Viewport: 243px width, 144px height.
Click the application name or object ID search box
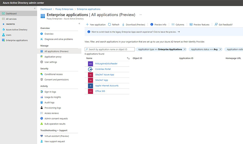110,49
